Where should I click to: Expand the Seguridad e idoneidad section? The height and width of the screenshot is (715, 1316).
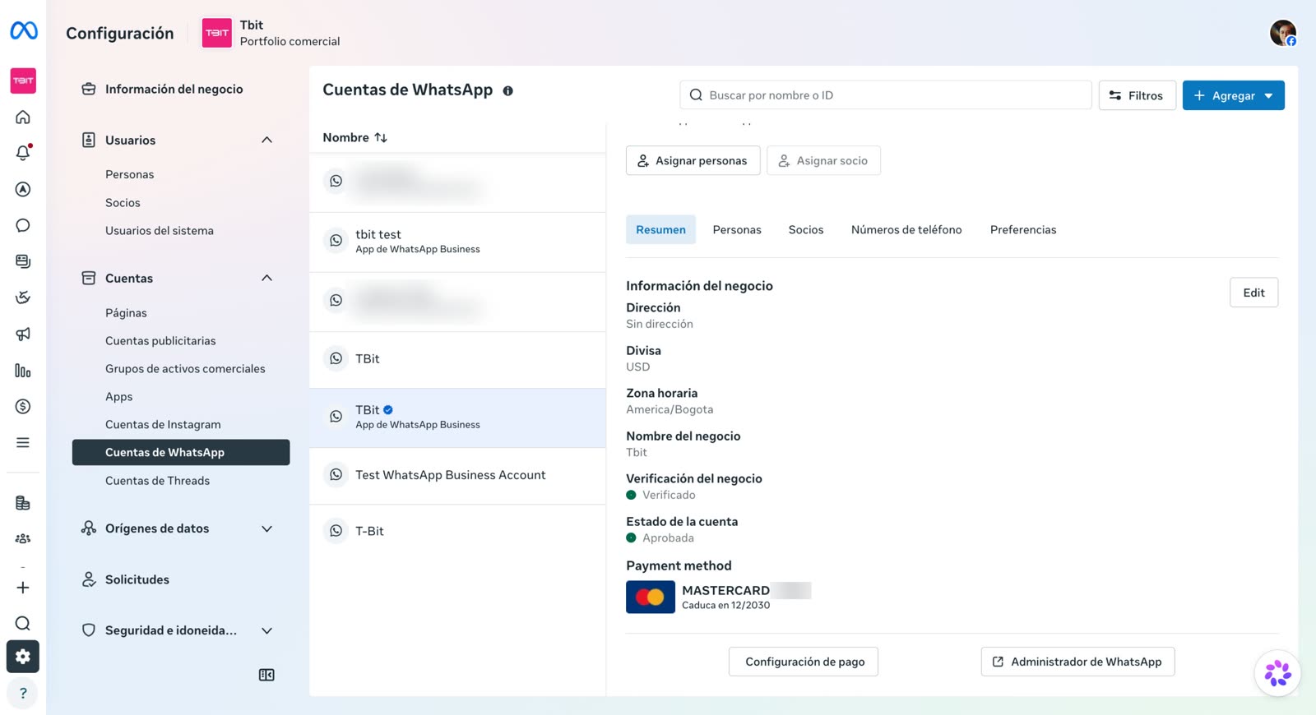pyautogui.click(x=266, y=630)
